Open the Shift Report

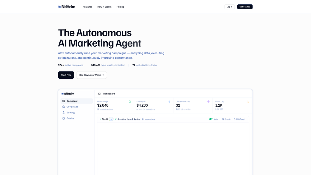239,119
